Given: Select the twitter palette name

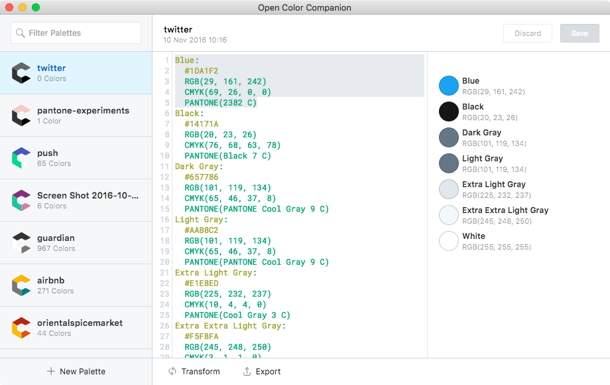Looking at the screenshot, I should pyautogui.click(x=51, y=68).
